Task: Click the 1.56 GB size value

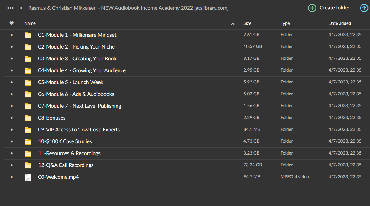Action: click(251, 106)
